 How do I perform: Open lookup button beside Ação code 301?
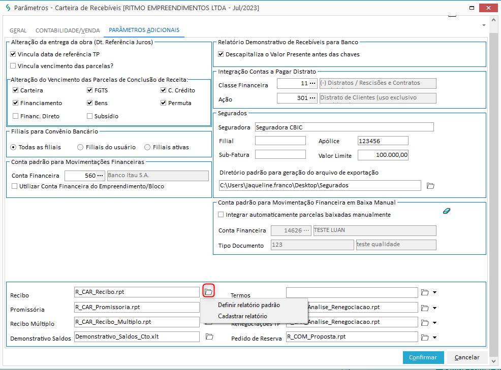click(x=312, y=98)
